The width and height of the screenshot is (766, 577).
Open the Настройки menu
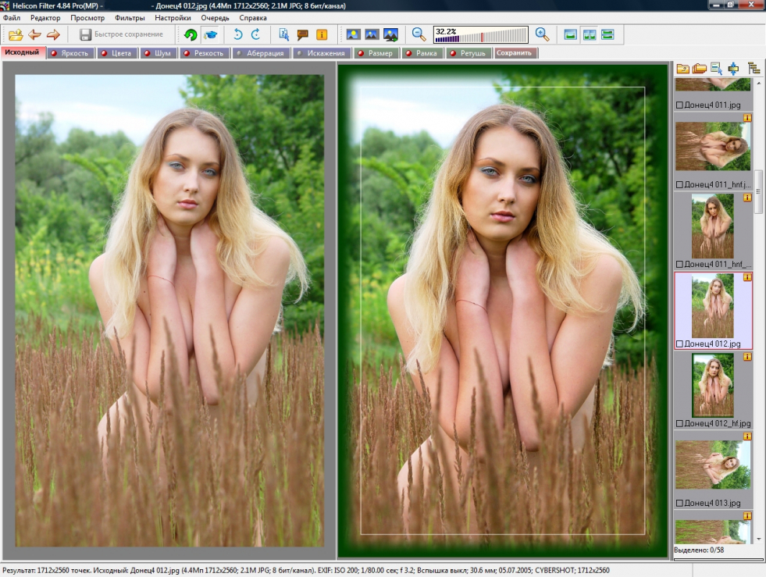click(x=173, y=17)
